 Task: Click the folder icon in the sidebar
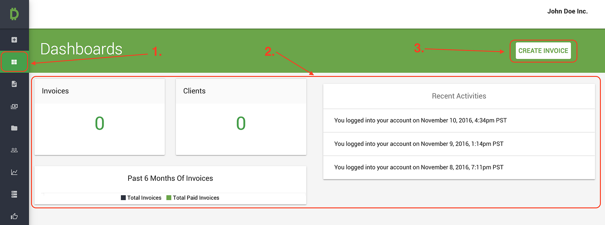coord(14,128)
